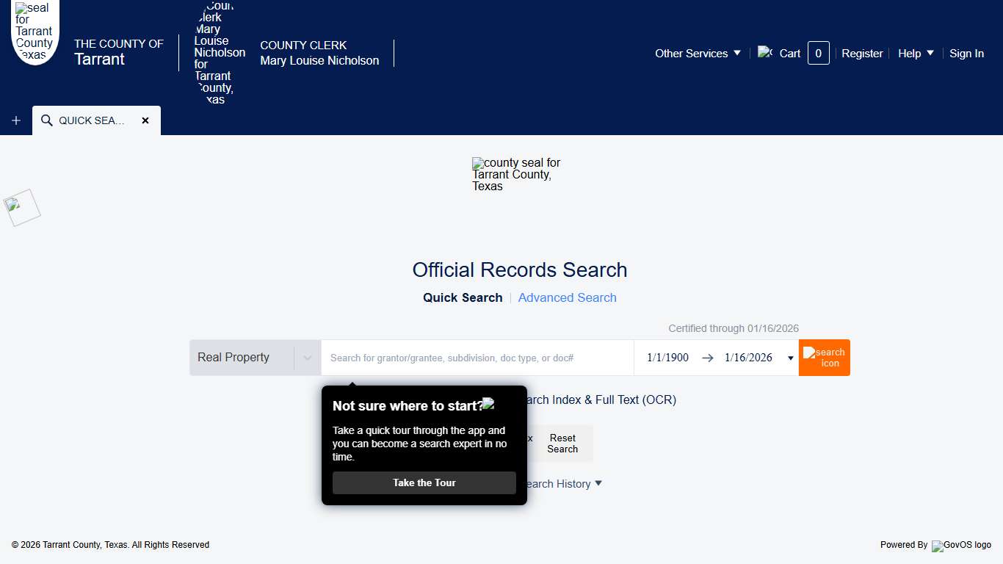Close the tour popup with its icon
Screen dimensions: 1003x564
click(x=489, y=404)
